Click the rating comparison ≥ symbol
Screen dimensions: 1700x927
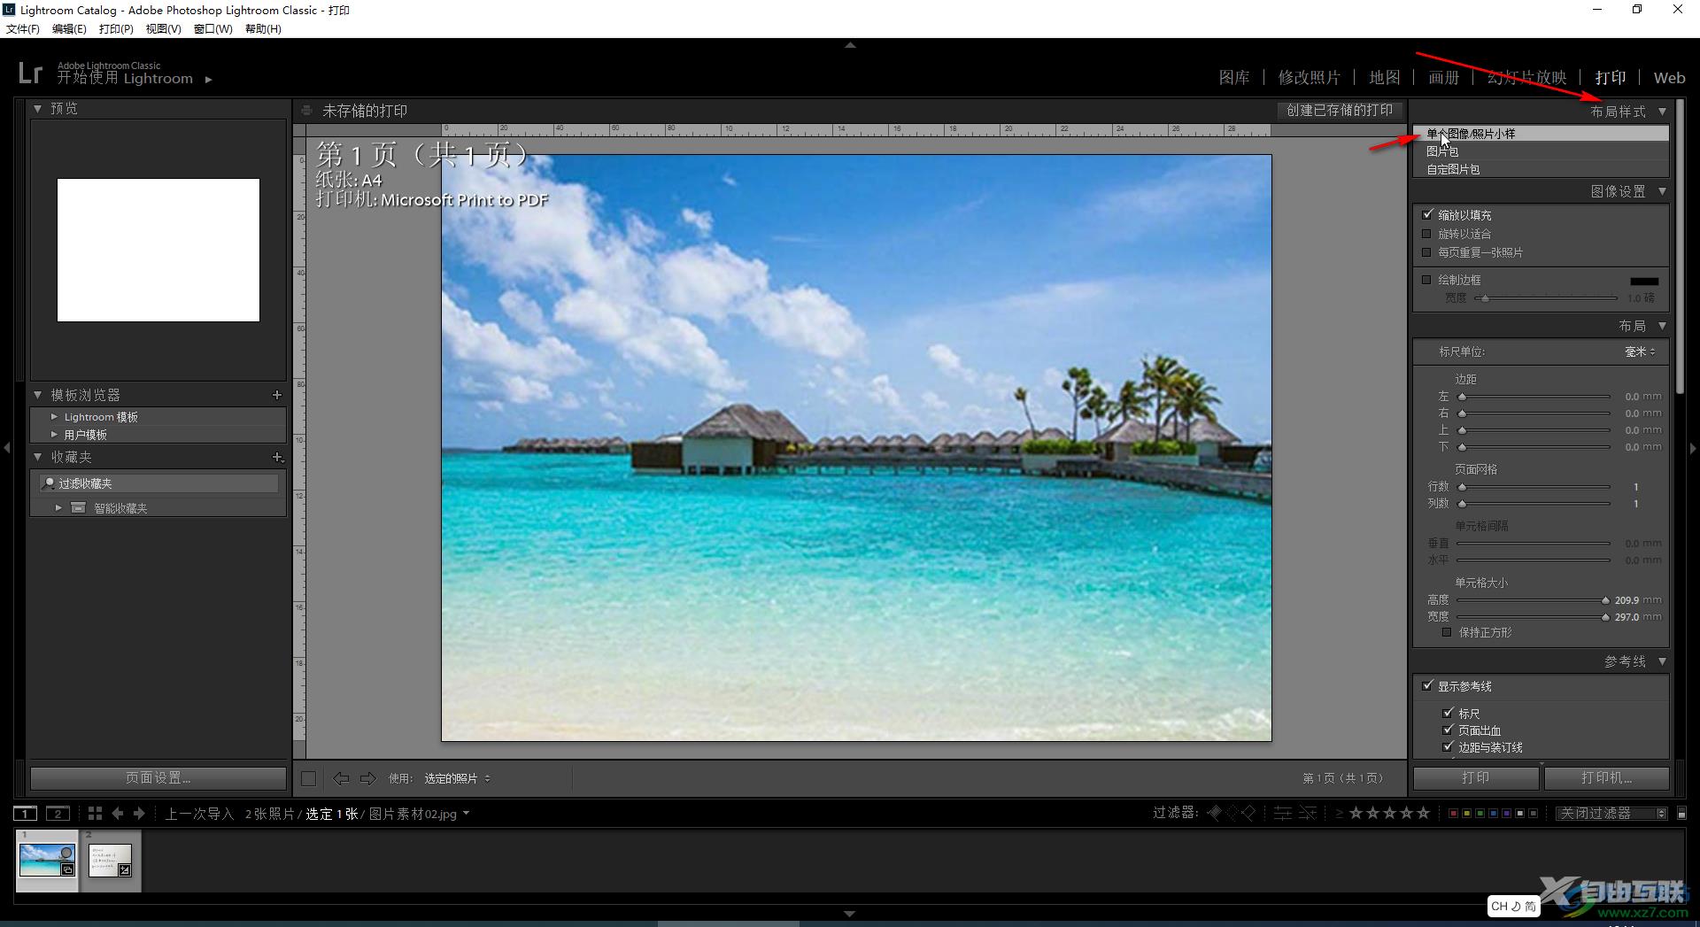pyautogui.click(x=1340, y=813)
